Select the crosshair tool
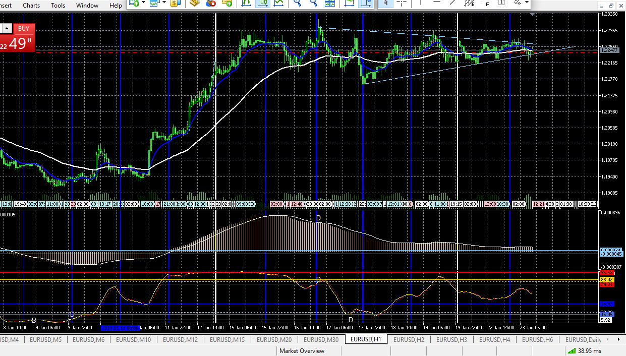 402,3
